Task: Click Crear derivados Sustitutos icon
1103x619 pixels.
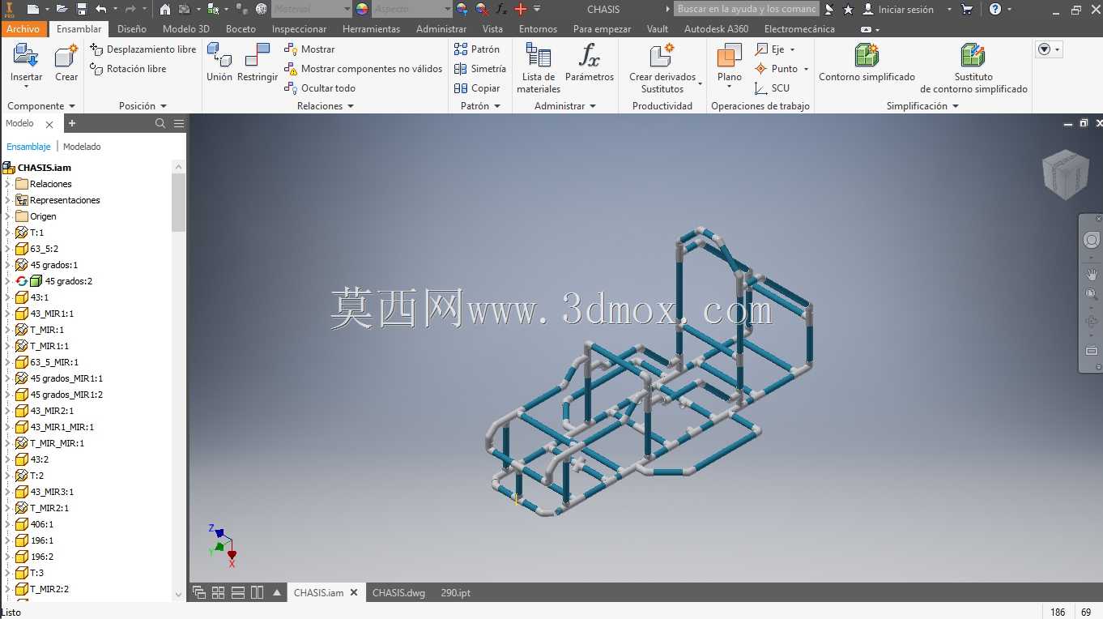Action: click(x=662, y=56)
